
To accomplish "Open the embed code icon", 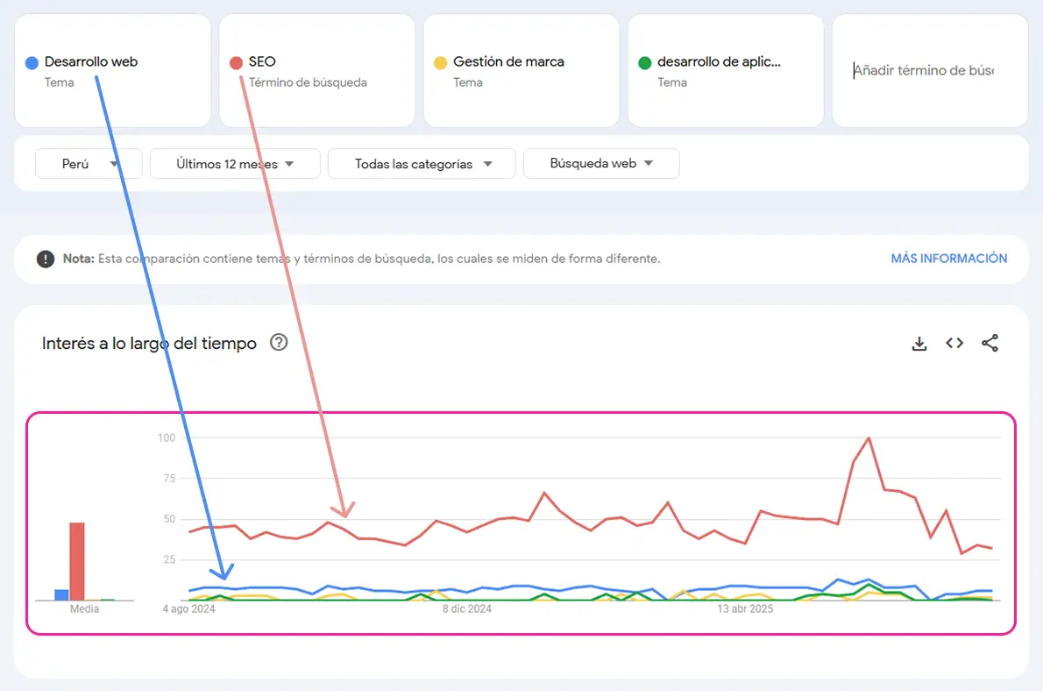I will [x=954, y=343].
